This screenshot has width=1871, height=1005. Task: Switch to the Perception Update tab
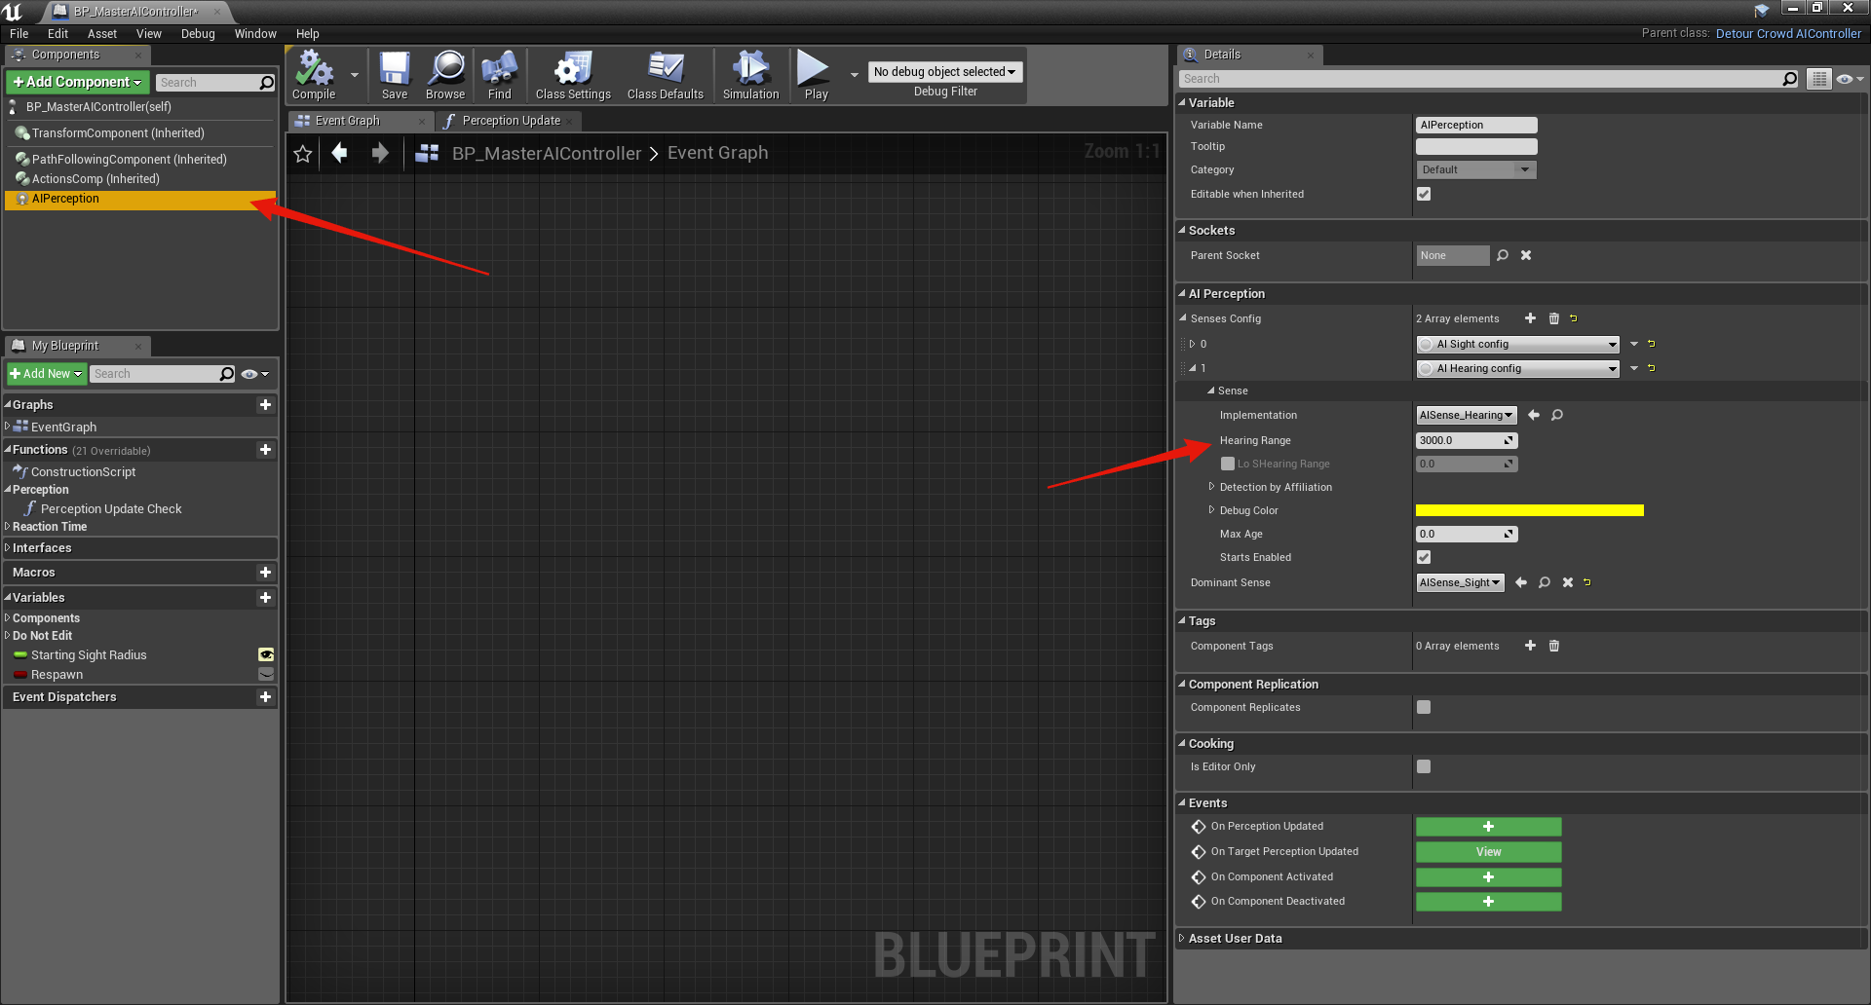pyautogui.click(x=511, y=121)
